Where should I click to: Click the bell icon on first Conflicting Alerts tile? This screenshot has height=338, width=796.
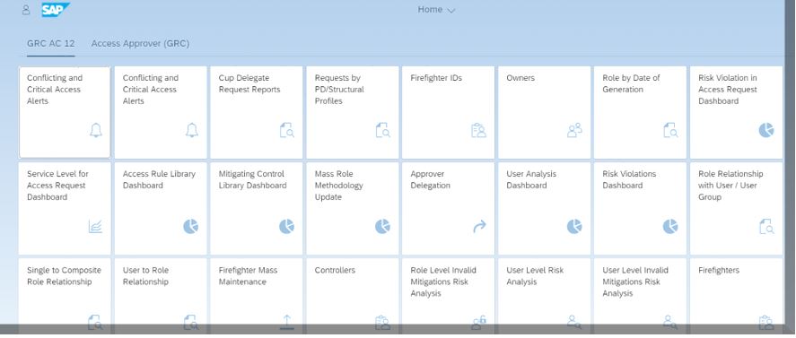(95, 130)
